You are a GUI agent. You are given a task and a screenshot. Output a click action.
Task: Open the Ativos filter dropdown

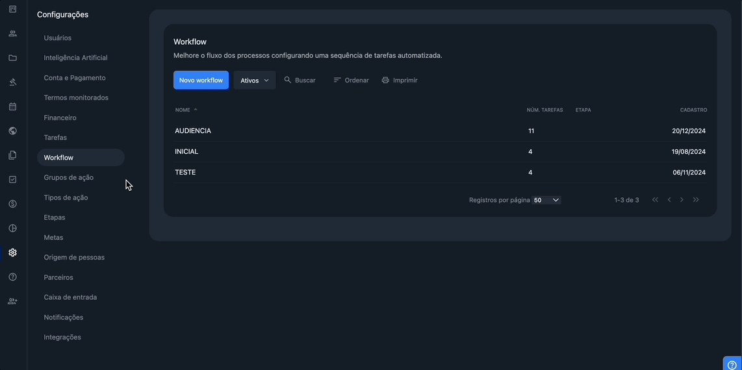click(x=255, y=80)
